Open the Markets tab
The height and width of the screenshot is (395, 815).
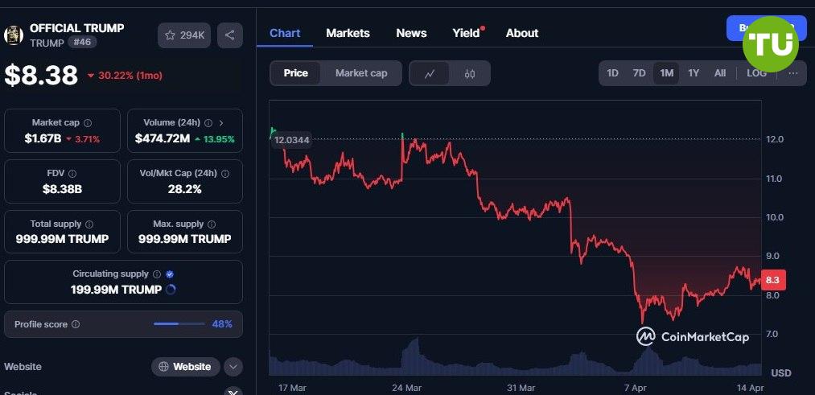(x=348, y=33)
